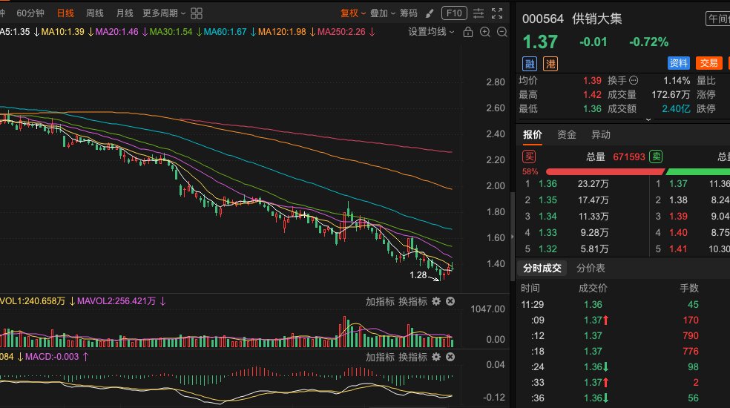Open the multi-chart grid layout icon
This screenshot has height=408, width=730.
(x=197, y=13)
